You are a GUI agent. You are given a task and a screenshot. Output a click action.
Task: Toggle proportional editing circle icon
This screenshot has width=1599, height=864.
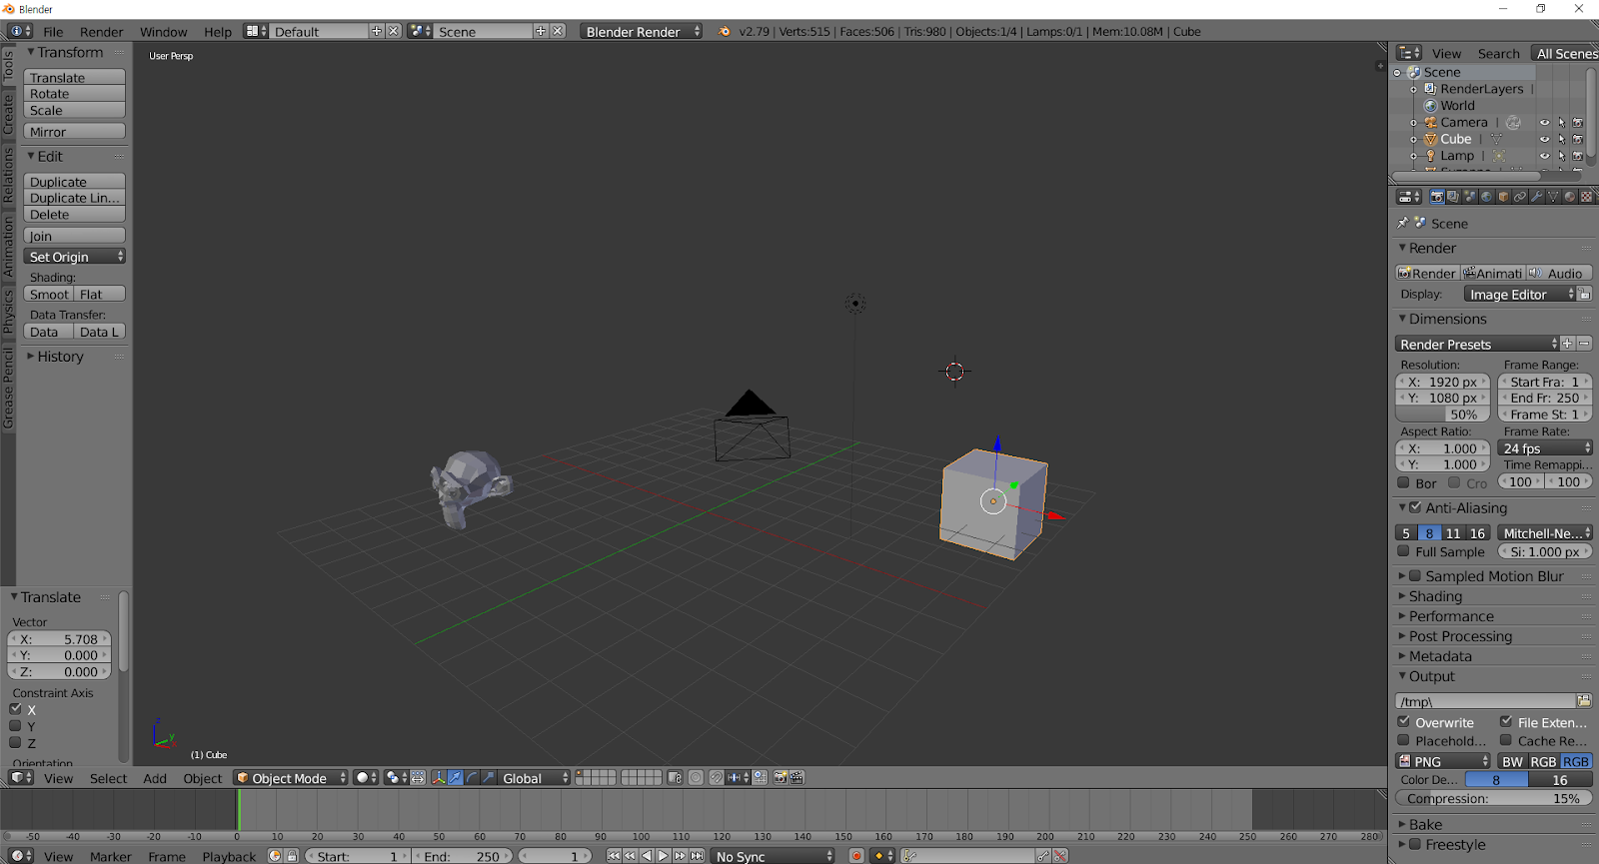[696, 777]
